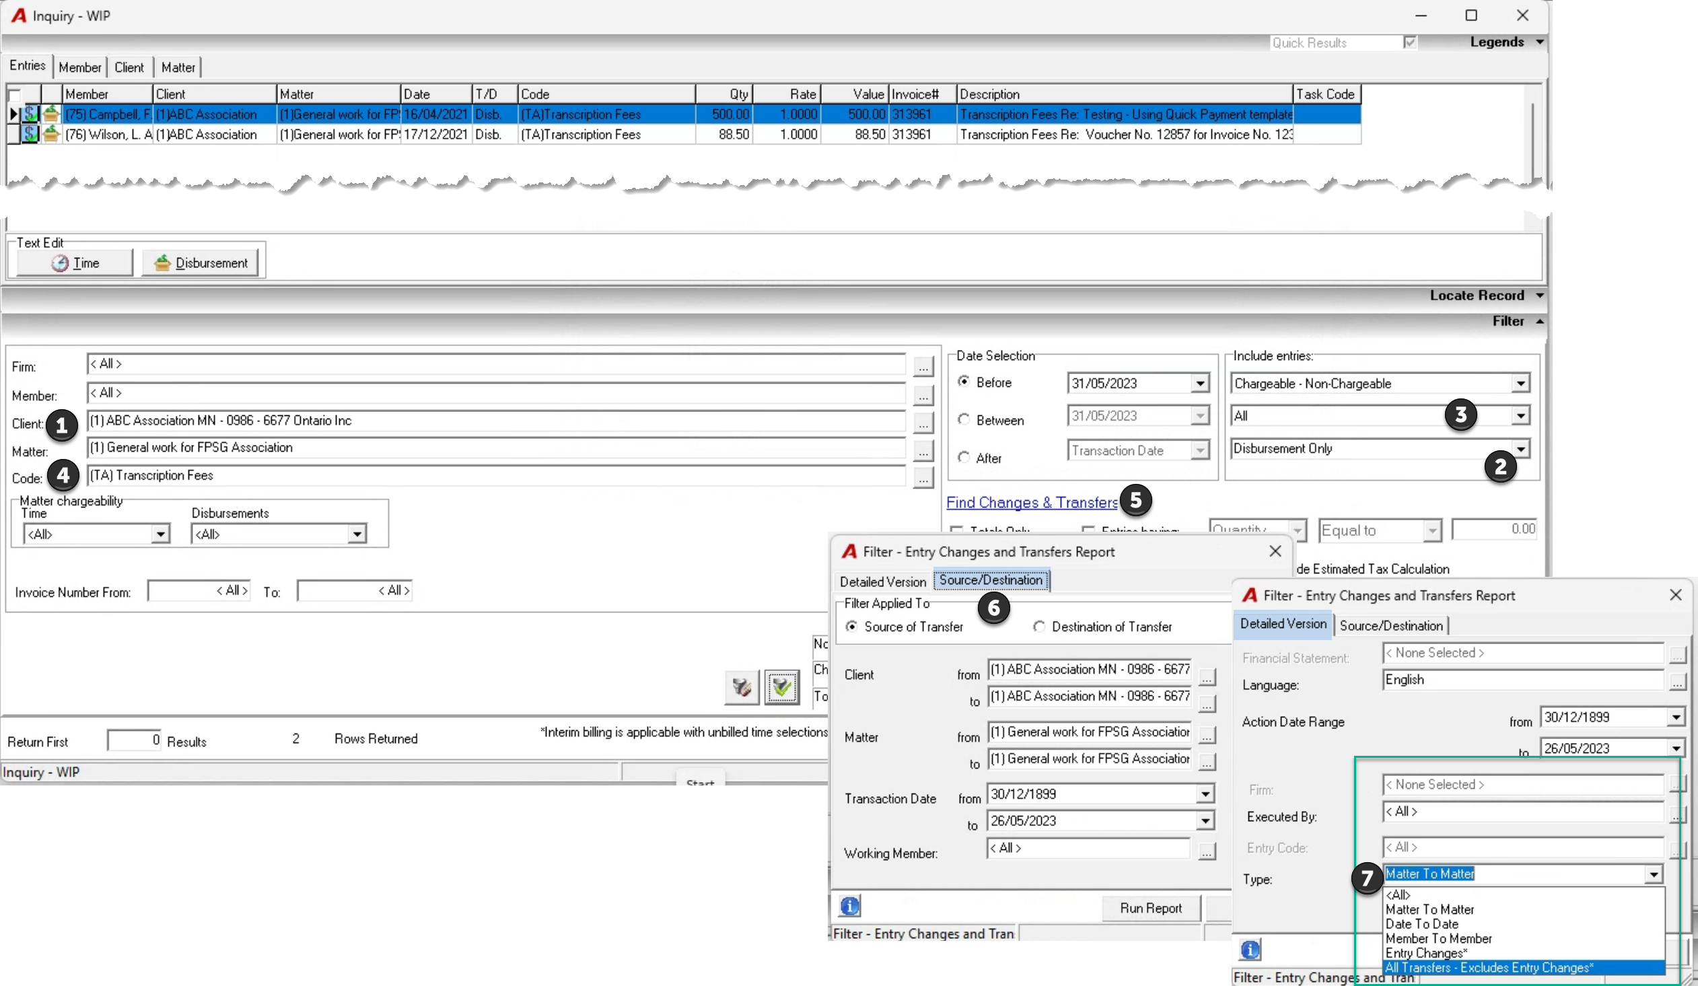Click the info icon in the Source/Destination filter dialog

(850, 907)
